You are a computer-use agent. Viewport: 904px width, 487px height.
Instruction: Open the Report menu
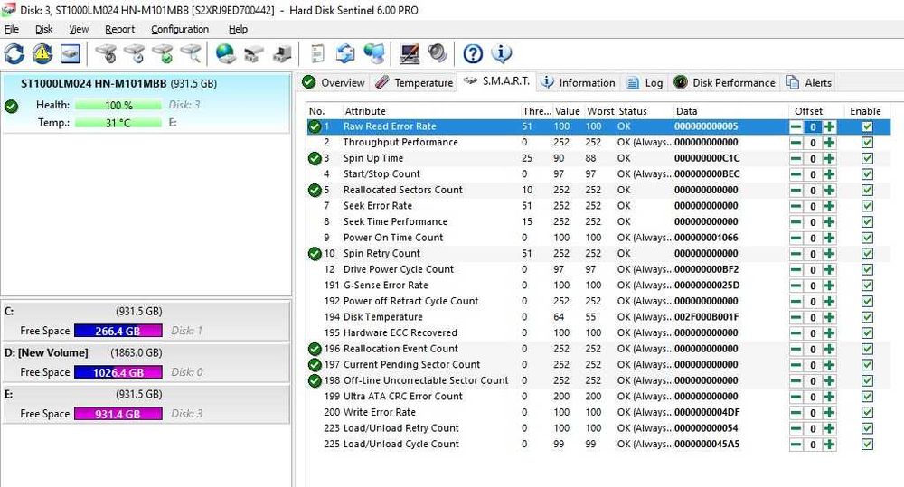point(120,29)
